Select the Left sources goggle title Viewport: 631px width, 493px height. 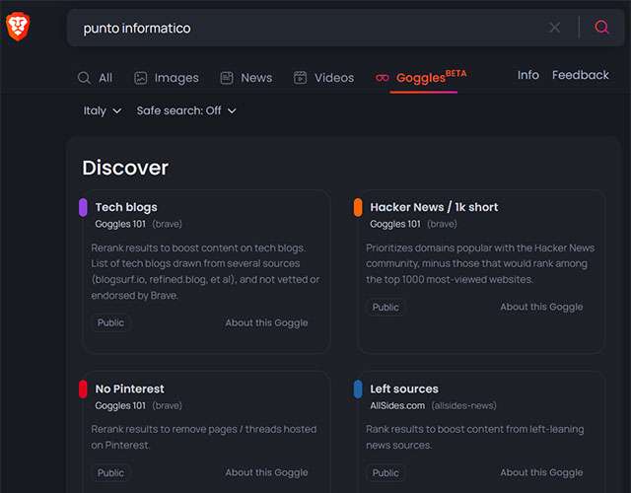(x=404, y=388)
